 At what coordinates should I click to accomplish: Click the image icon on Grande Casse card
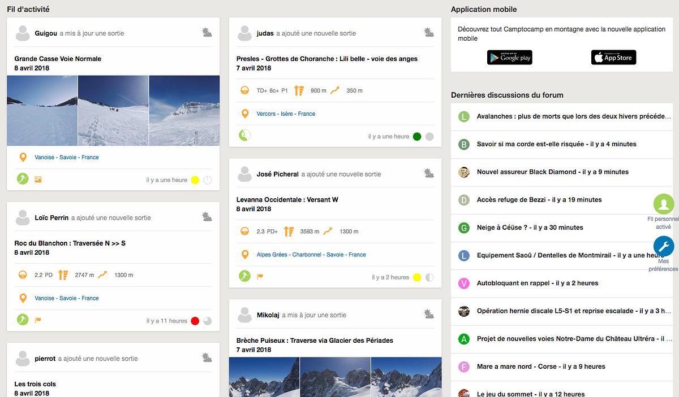(38, 180)
